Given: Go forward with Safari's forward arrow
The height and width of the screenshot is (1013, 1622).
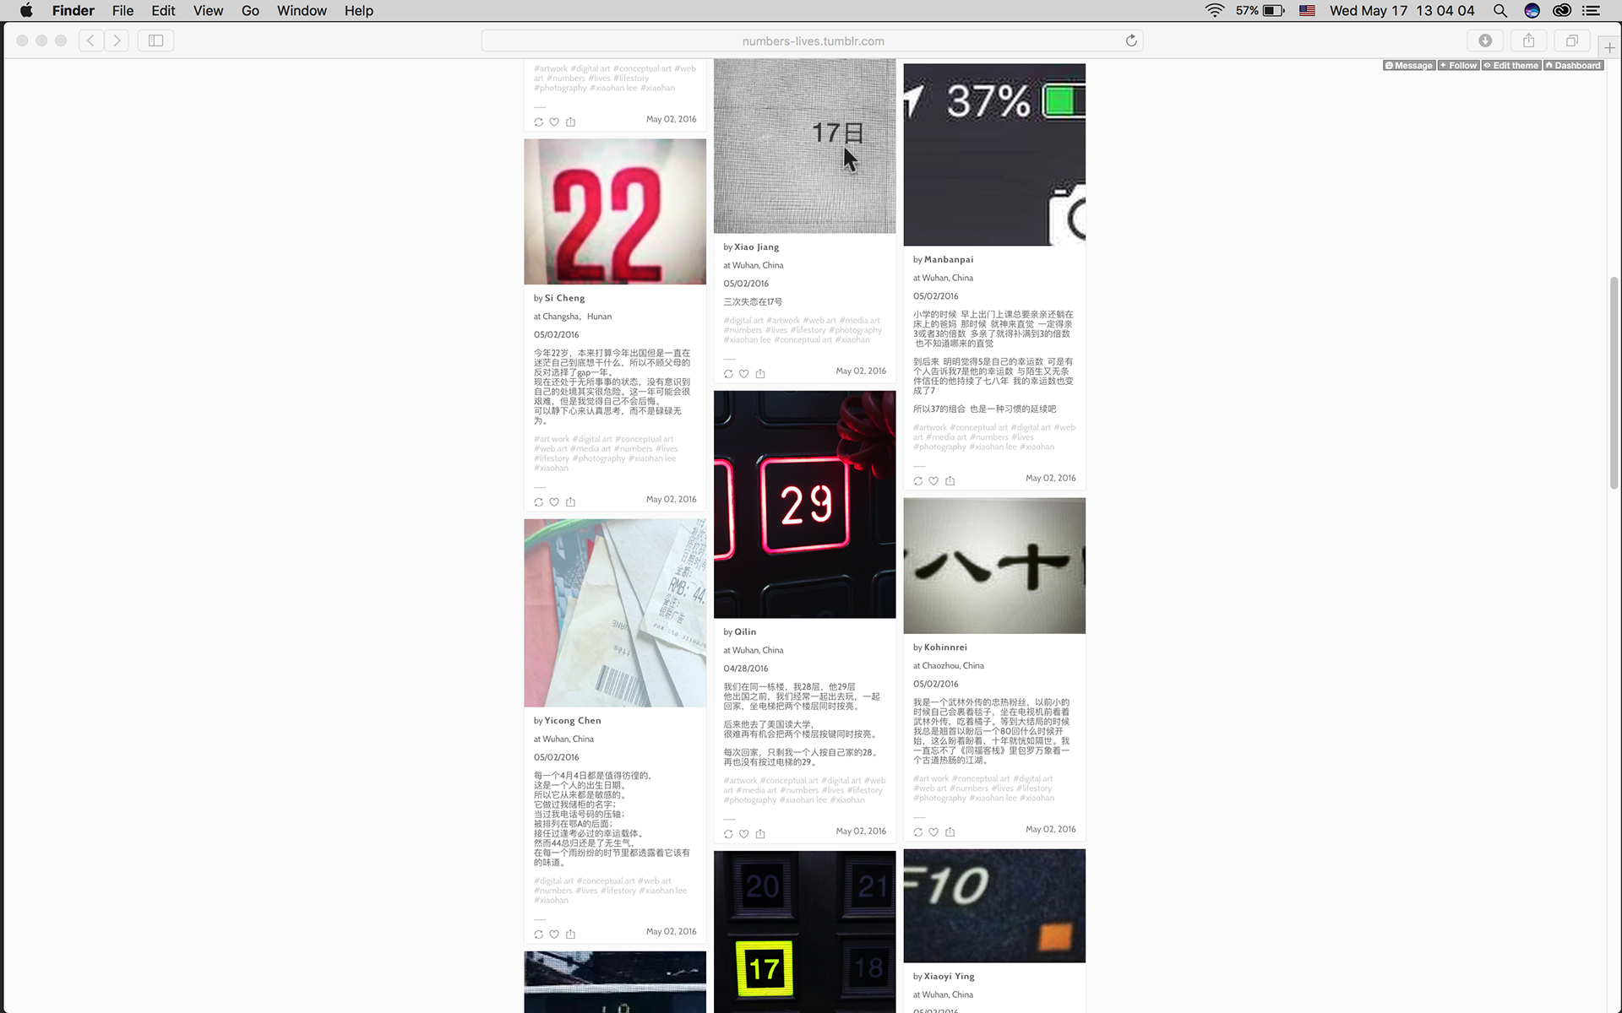Looking at the screenshot, I should click(117, 41).
